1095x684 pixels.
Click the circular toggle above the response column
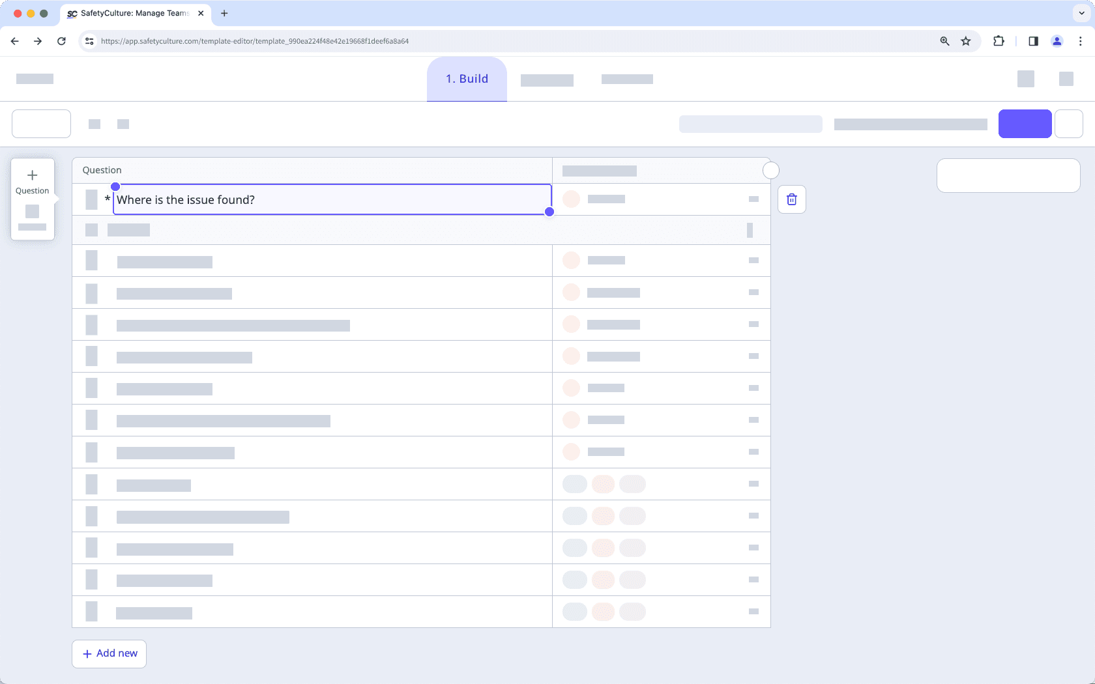coord(770,170)
